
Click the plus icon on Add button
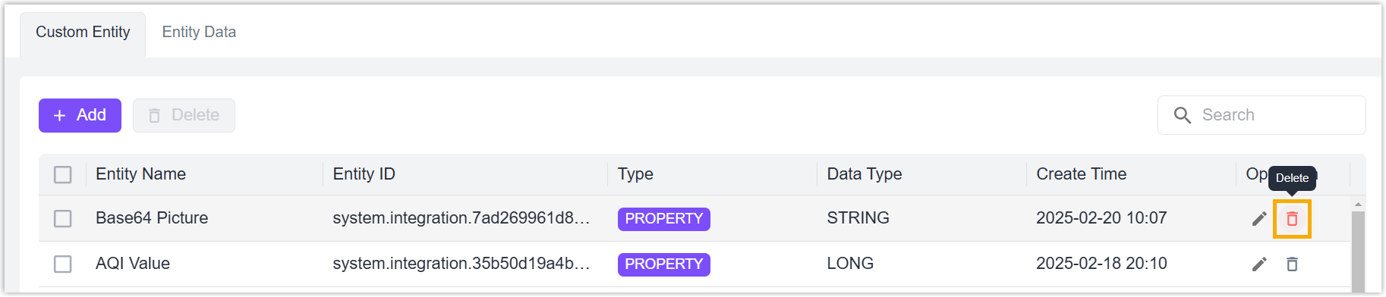tap(60, 116)
